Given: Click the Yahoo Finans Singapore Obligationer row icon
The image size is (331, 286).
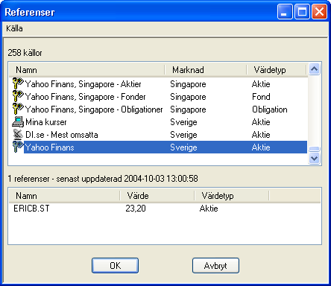Looking at the screenshot, I should (18, 109).
